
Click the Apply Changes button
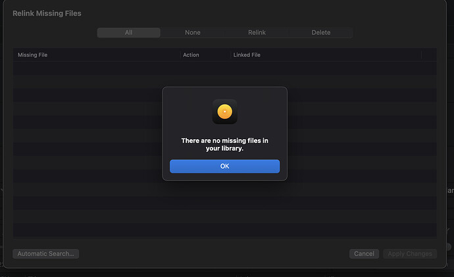(410, 253)
